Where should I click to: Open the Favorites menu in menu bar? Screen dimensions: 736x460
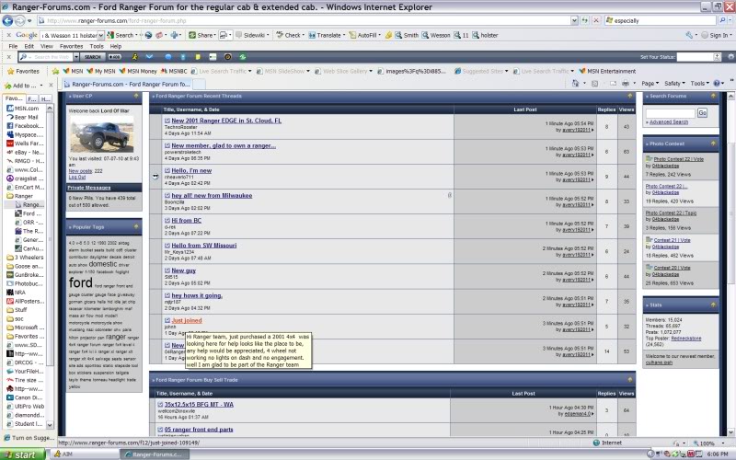tap(72, 47)
